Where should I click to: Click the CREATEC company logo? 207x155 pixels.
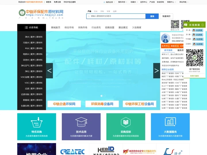coord(72,152)
